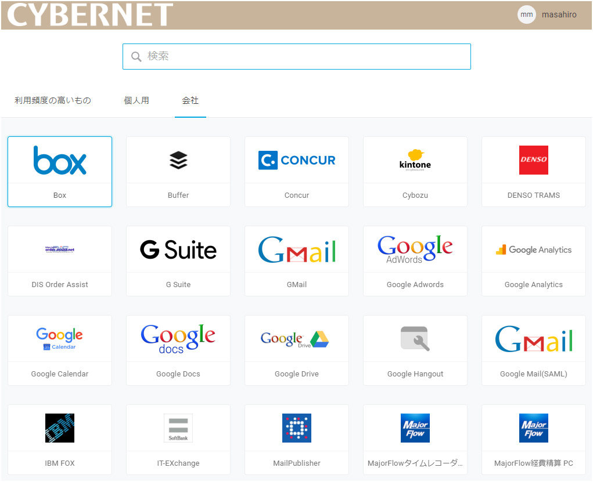Open the G Suite tile

coord(178,260)
